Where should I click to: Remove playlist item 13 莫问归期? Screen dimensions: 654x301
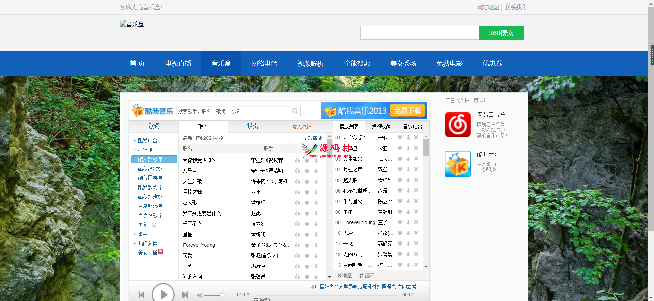click(416, 265)
